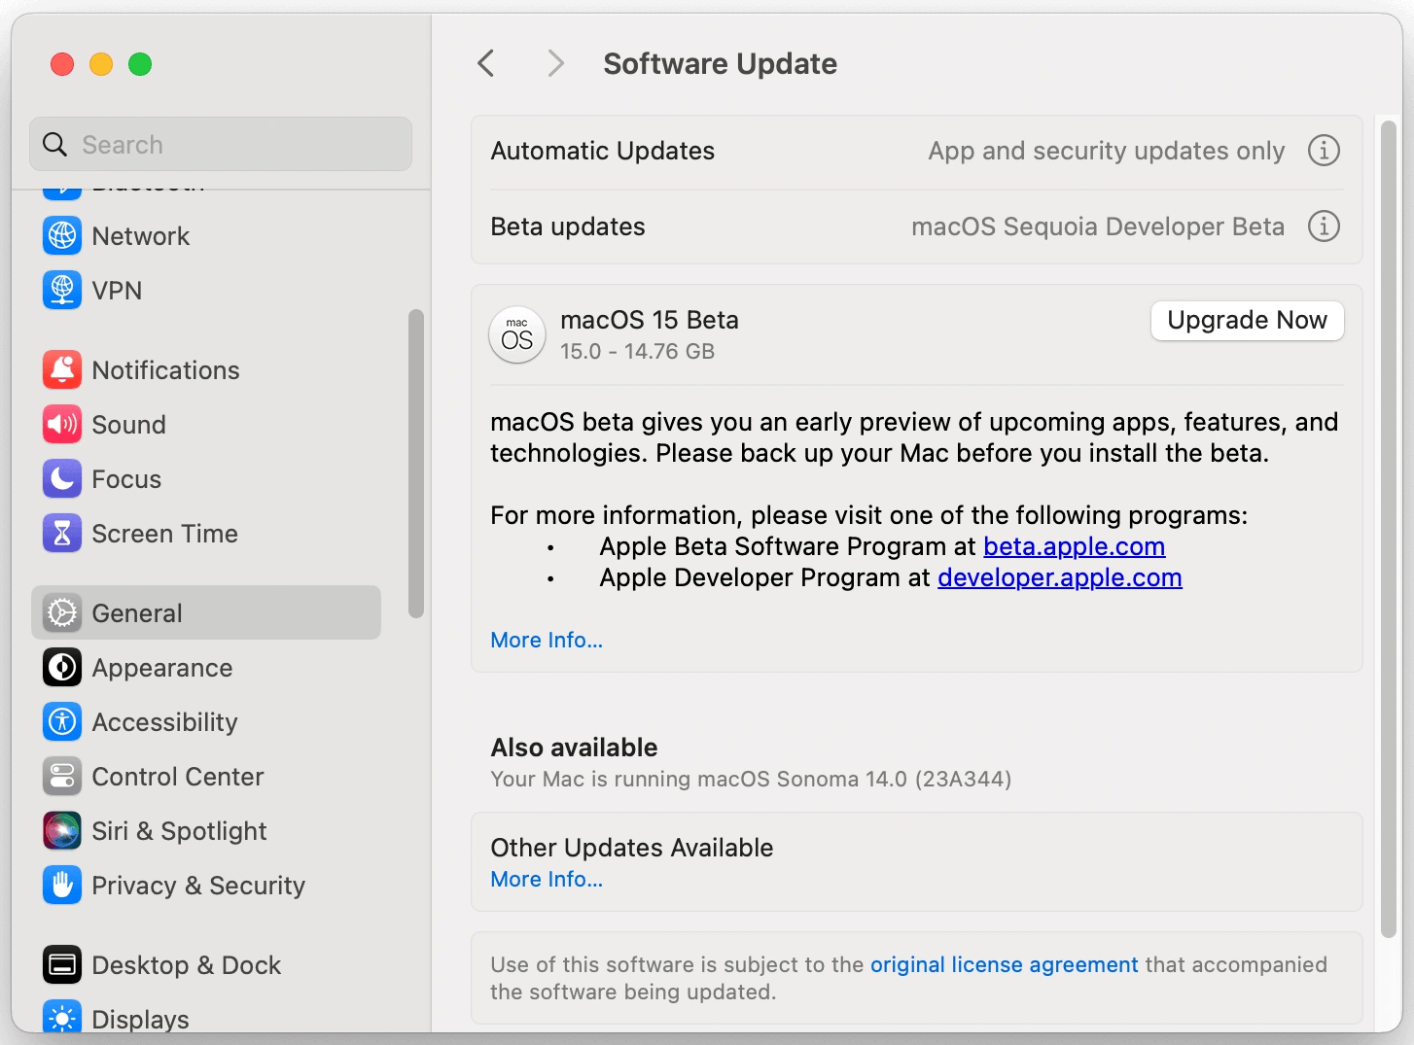This screenshot has height=1045, width=1414.
Task: Click 'macOS Sequoia Developer Beta' value
Action: point(1098,226)
